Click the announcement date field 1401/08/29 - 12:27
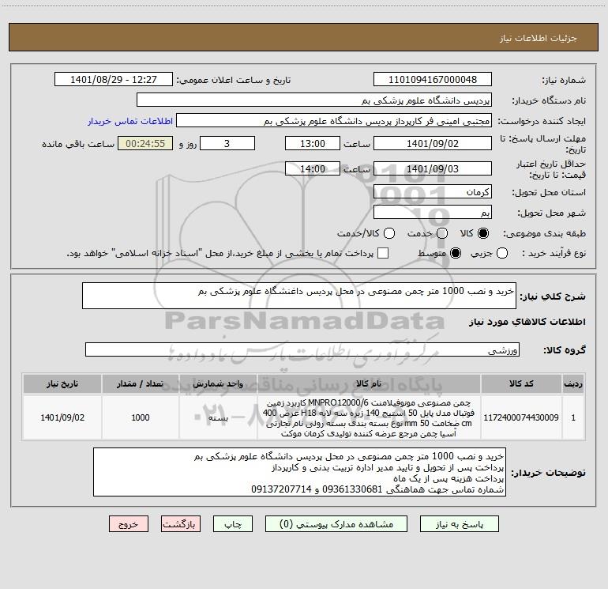Image resolution: width=608 pixels, height=589 pixels. coord(114,80)
